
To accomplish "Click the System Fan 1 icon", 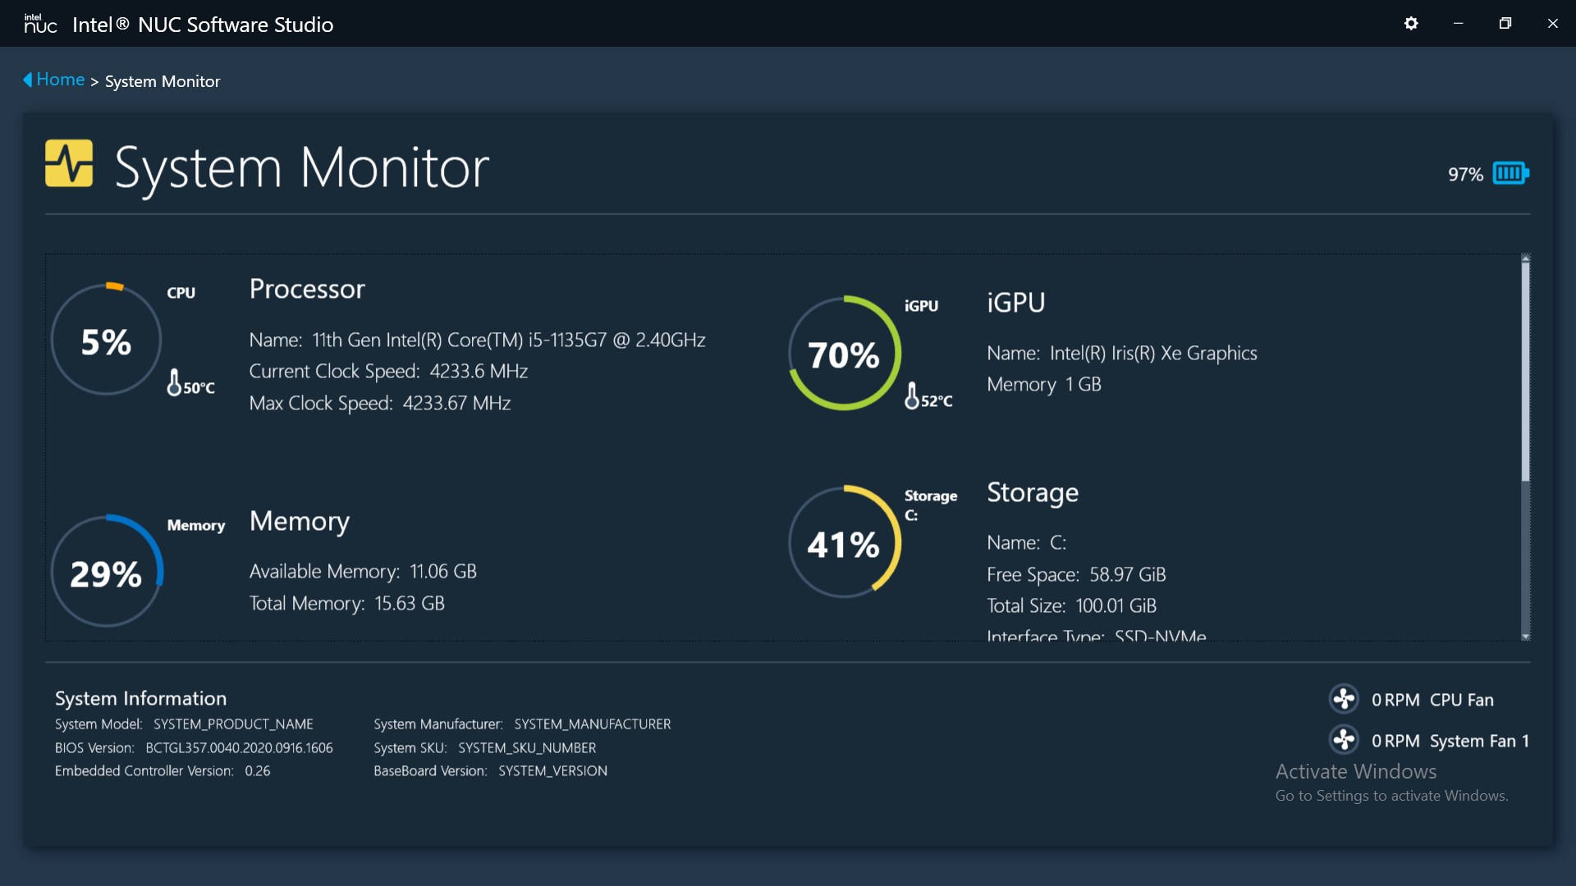I will click(x=1344, y=740).
